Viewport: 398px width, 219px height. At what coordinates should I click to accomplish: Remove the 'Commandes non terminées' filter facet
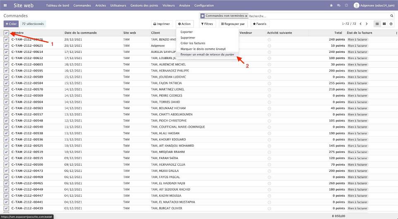coord(246,16)
